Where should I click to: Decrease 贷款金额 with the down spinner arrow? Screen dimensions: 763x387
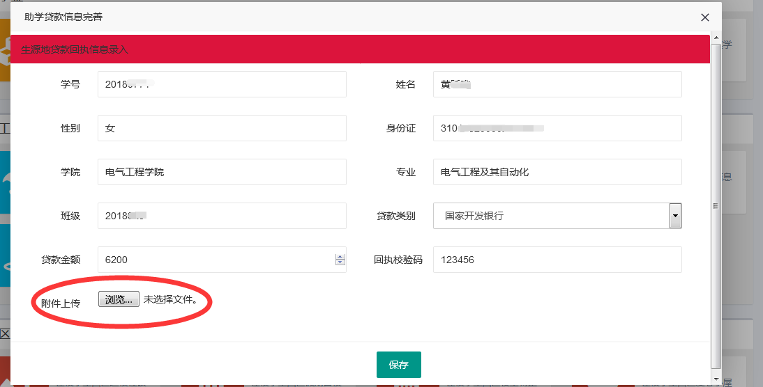pos(340,263)
